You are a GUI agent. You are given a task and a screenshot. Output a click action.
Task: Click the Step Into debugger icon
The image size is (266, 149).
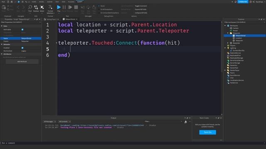click(x=83, y=7)
